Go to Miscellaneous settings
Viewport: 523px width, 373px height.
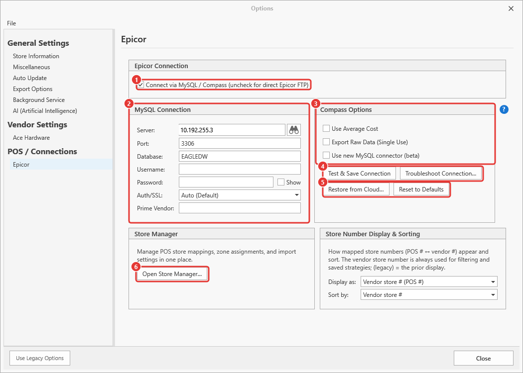pyautogui.click(x=31, y=67)
